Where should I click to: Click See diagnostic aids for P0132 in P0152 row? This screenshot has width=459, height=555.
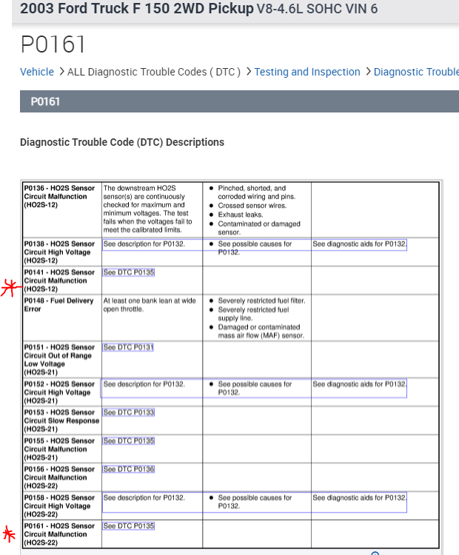pyautogui.click(x=360, y=384)
